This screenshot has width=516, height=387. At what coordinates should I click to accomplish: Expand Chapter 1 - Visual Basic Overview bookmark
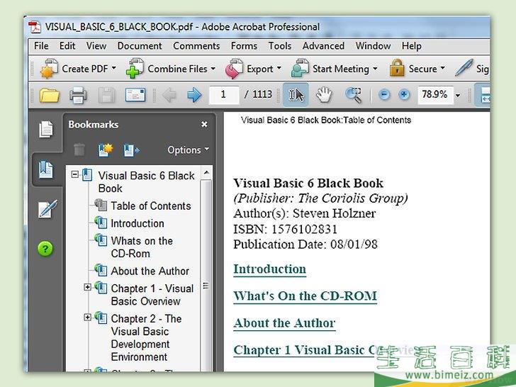pyautogui.click(x=88, y=288)
